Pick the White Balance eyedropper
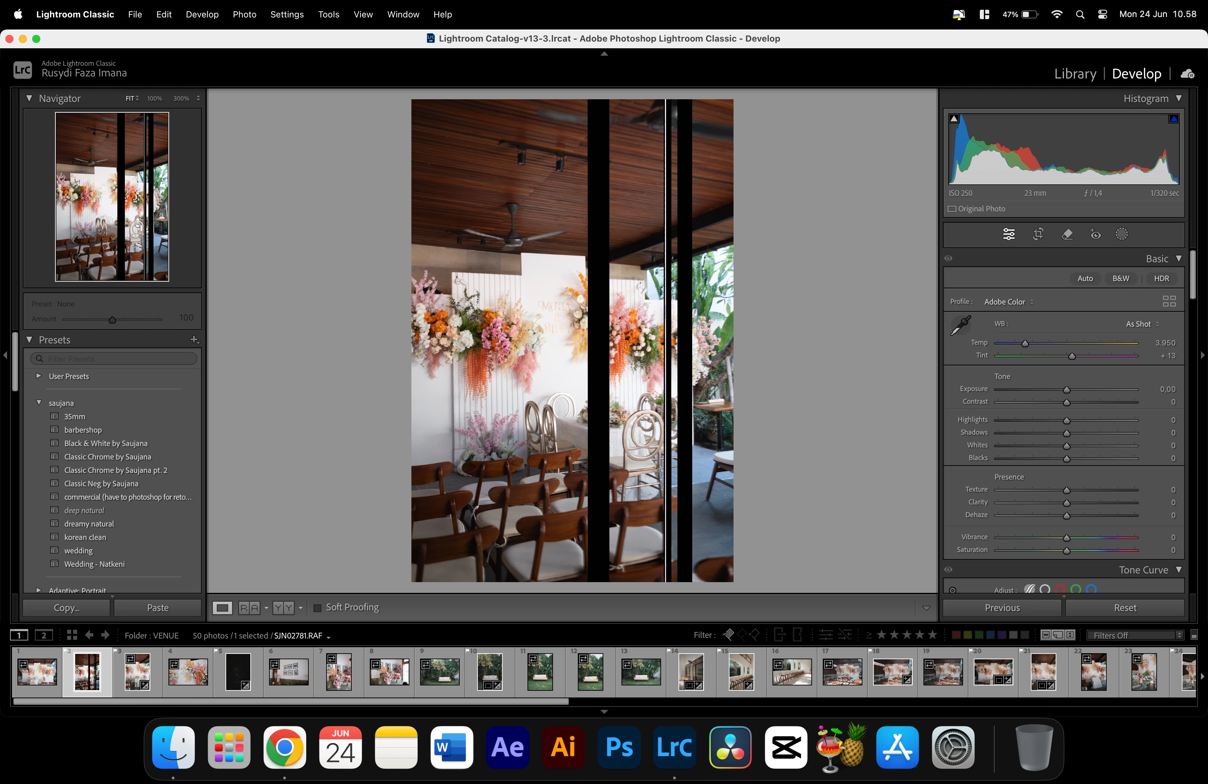The image size is (1208, 784). [960, 326]
